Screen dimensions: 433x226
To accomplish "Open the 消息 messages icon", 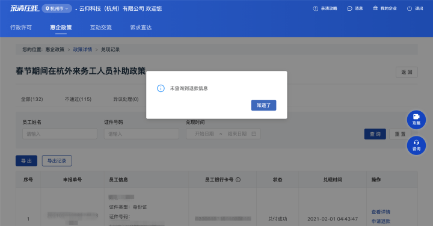I will click(x=355, y=8).
